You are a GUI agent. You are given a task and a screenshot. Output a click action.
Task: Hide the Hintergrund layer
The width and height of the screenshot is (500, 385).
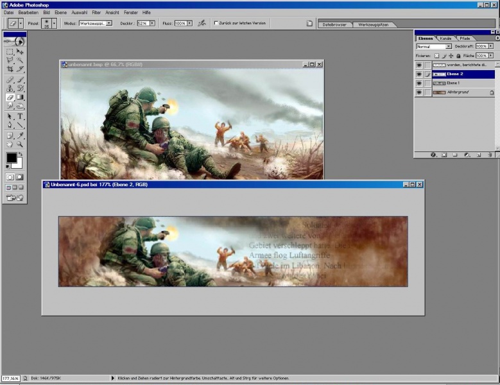[x=418, y=92]
